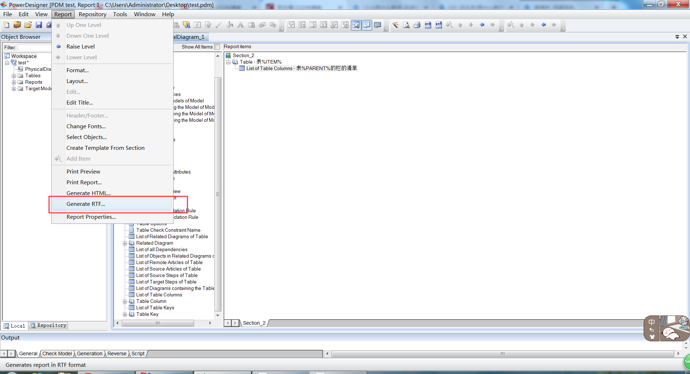Click the pencil line tool icon
Viewport: 690px width, 374px height.
pos(219,25)
